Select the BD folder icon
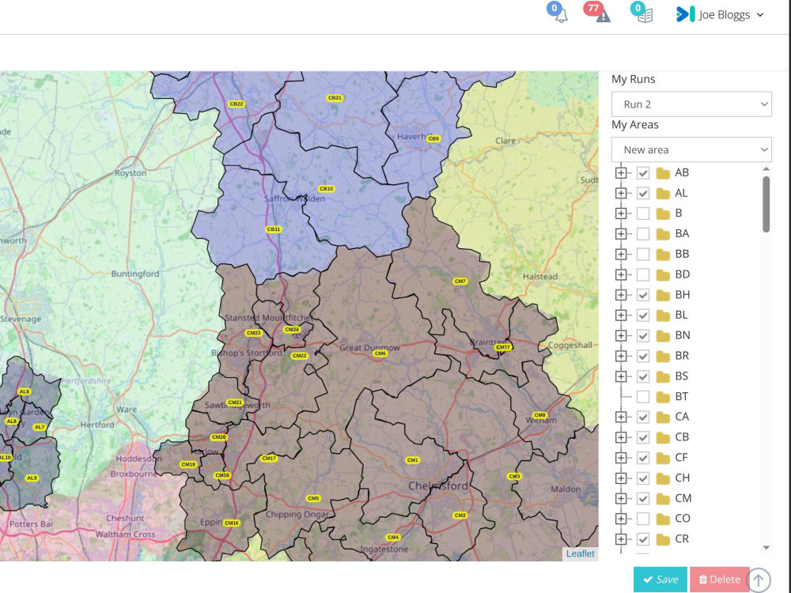Image resolution: width=791 pixels, height=593 pixels. point(663,275)
